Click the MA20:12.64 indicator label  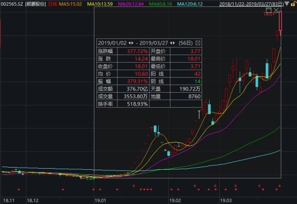(x=131, y=4)
